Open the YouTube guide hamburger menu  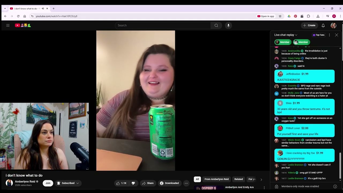8,25
